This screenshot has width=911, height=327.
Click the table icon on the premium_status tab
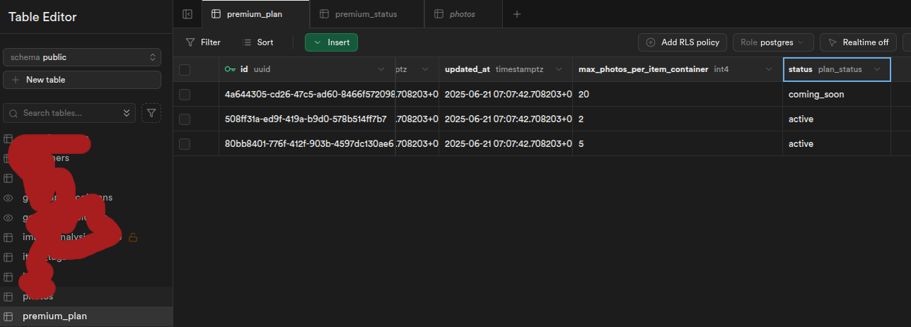[x=324, y=14]
